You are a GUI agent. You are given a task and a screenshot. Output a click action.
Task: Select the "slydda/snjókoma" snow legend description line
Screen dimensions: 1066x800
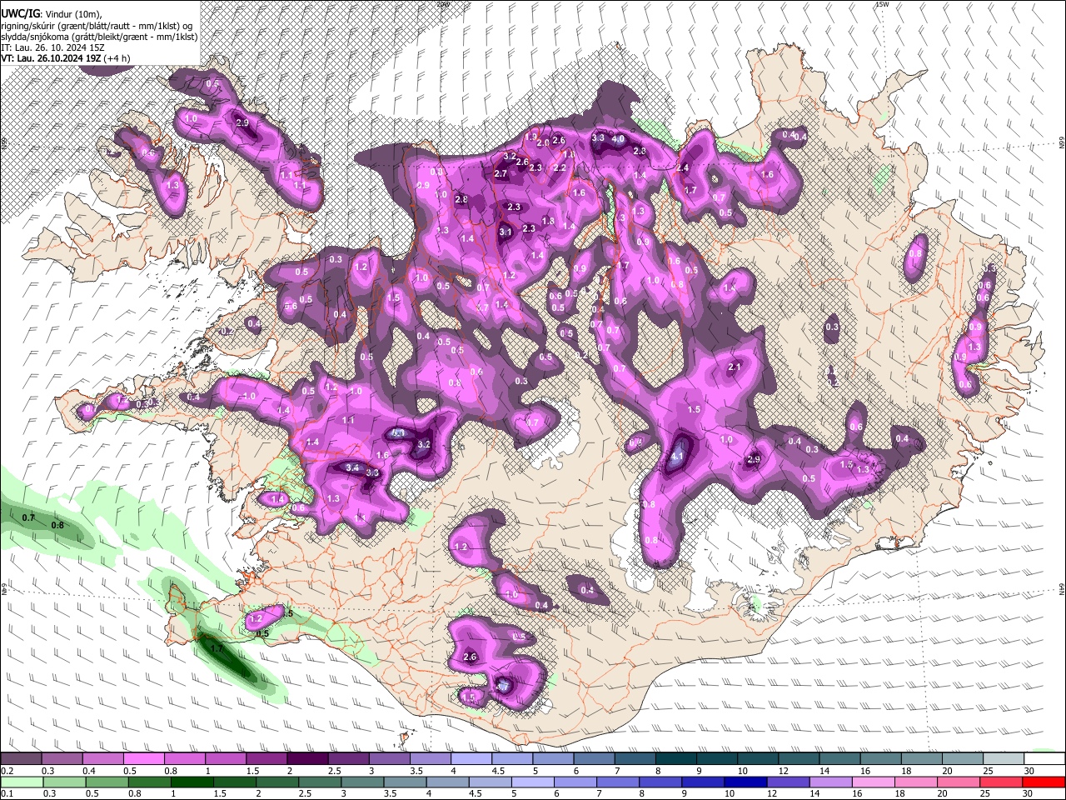(x=99, y=37)
